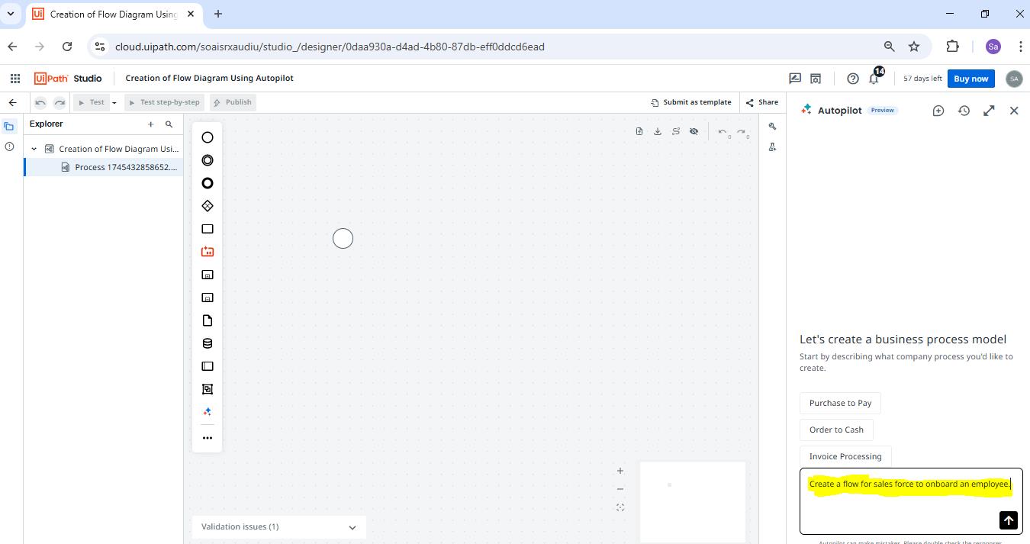This screenshot has height=544, width=1030.
Task: Toggle the hide elements eye icon
Action: point(694,131)
